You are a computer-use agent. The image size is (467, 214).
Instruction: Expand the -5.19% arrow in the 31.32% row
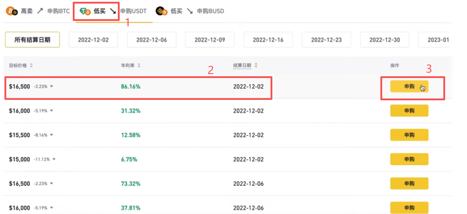(51, 111)
